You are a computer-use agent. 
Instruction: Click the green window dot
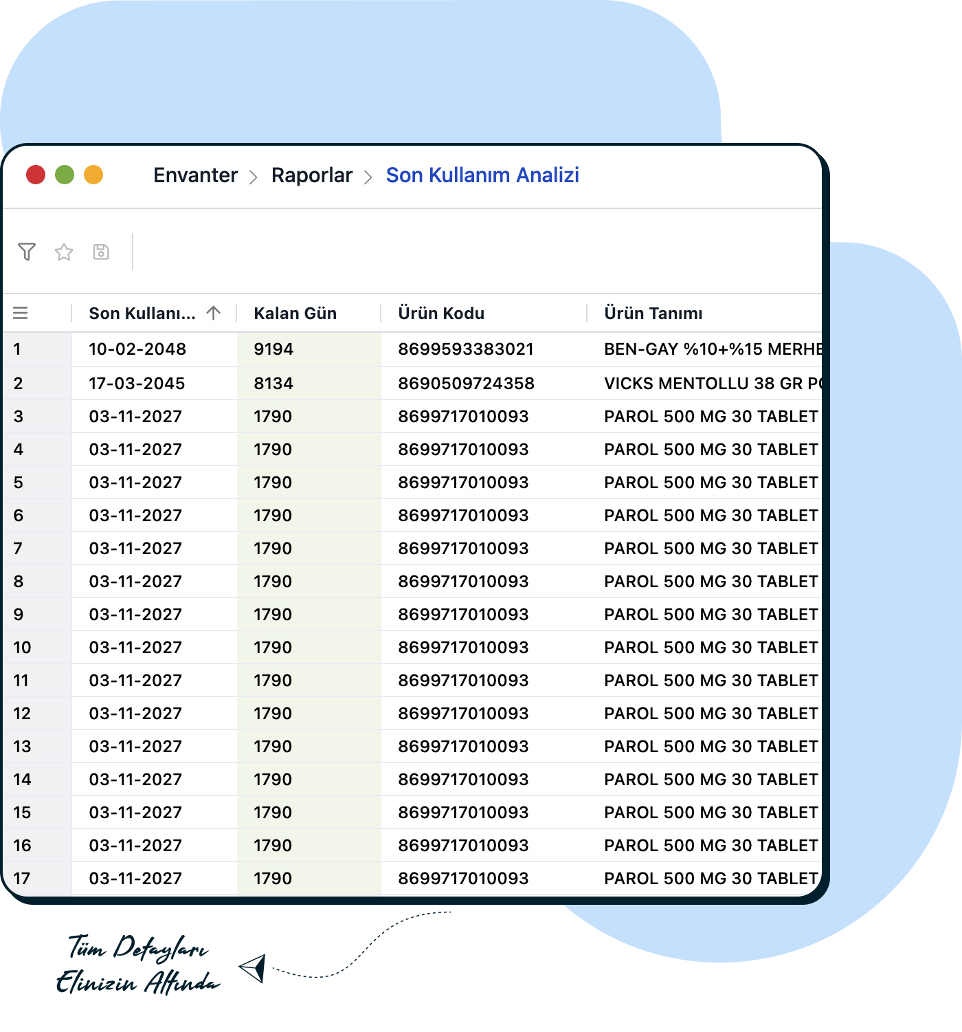click(65, 175)
